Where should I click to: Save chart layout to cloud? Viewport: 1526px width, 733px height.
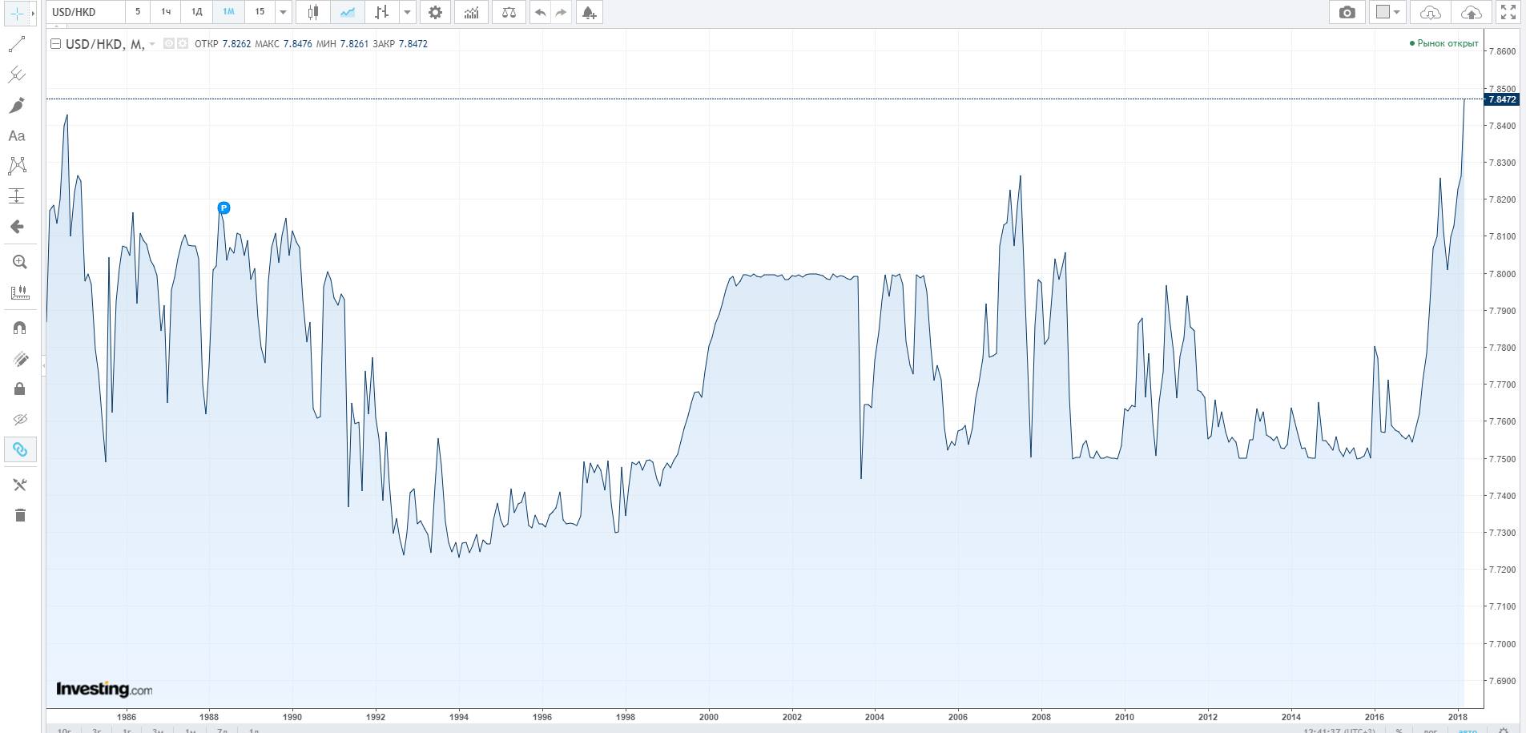point(1472,12)
